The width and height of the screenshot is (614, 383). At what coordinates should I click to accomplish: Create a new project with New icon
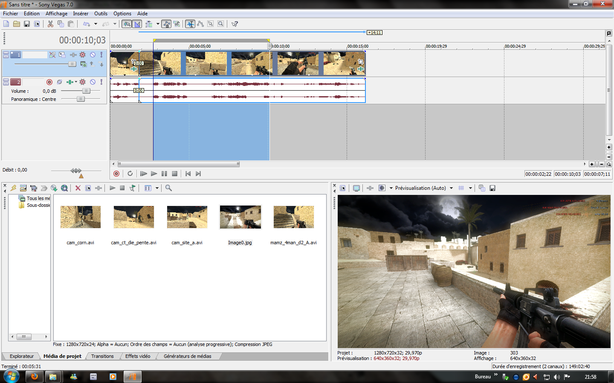click(x=6, y=24)
